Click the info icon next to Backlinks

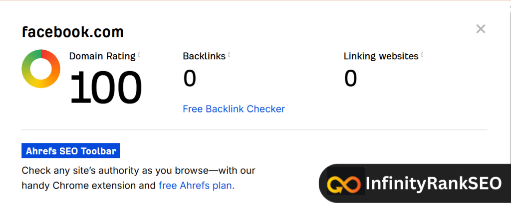click(229, 54)
